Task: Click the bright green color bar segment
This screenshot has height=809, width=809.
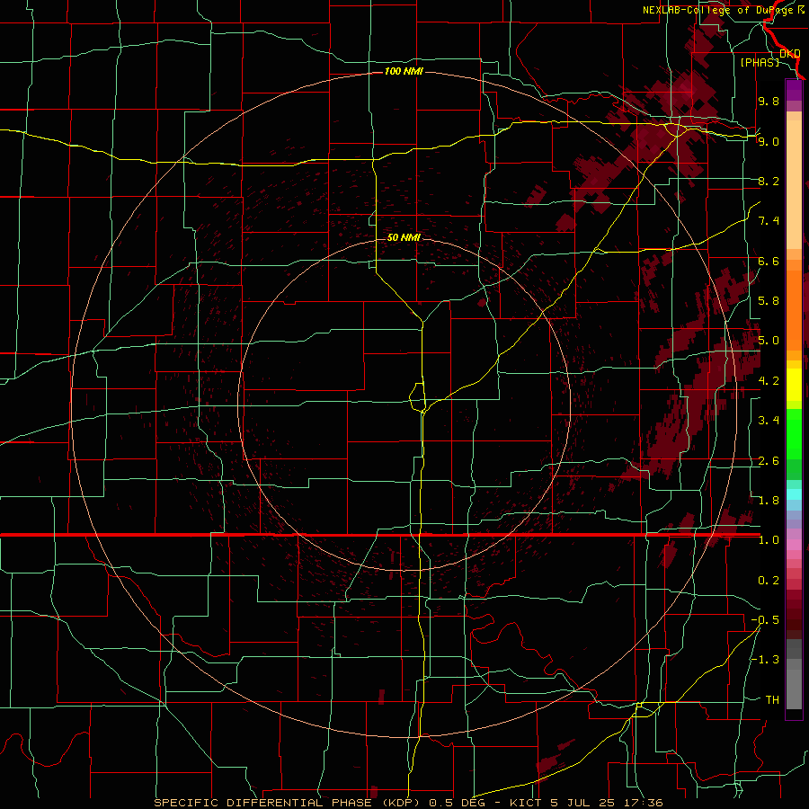Action: click(x=794, y=434)
